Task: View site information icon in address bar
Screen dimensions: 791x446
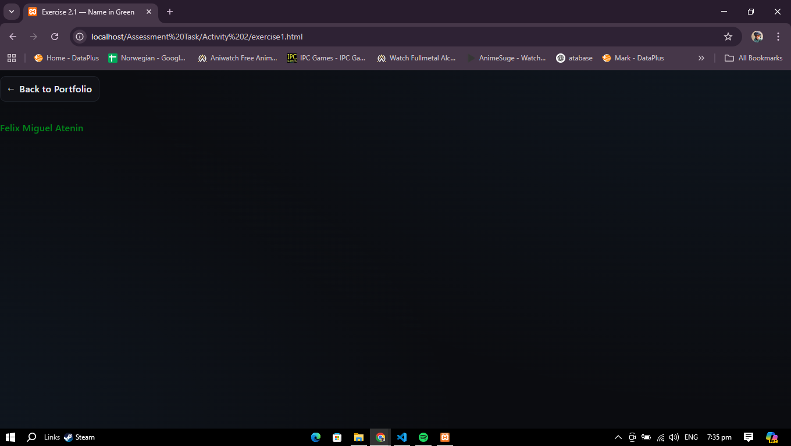Action: pos(80,37)
